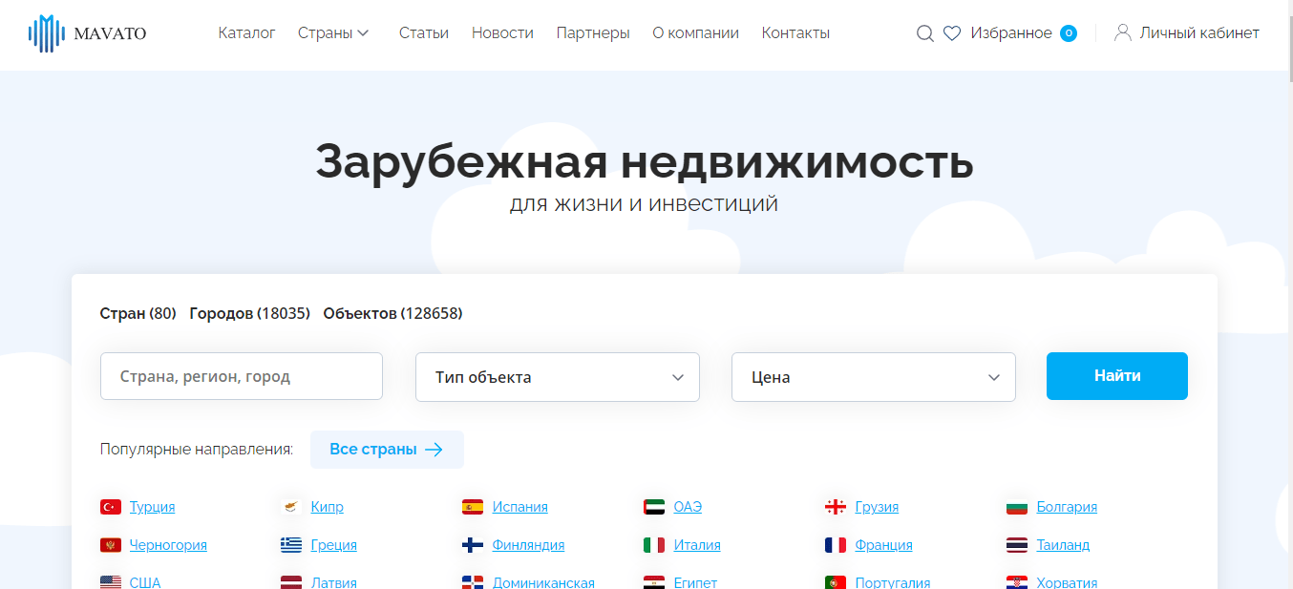
Task: Click the user profile icon
Action: point(1123,32)
